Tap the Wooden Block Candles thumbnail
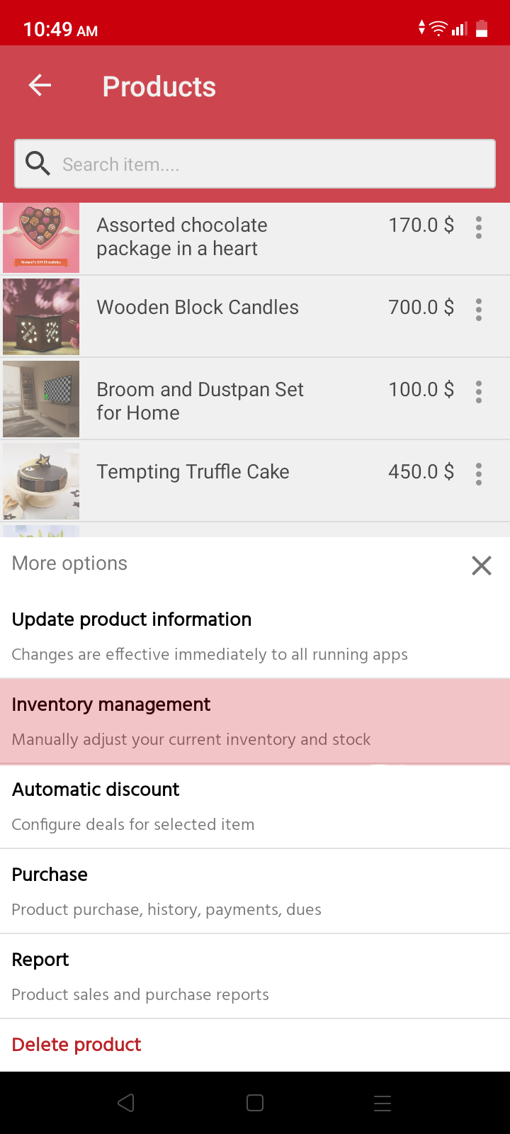 point(41,317)
